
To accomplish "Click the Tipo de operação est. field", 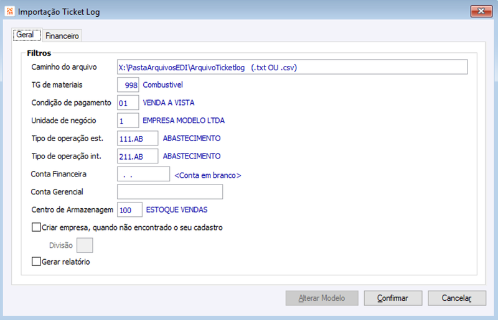I will point(138,139).
